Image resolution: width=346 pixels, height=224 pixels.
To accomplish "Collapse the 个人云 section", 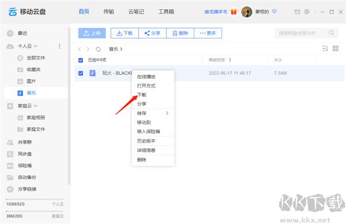I will pos(36,46).
